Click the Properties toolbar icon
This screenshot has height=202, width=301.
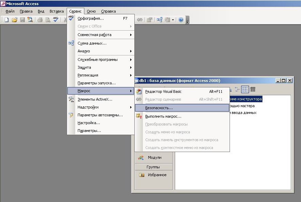point(149,20)
